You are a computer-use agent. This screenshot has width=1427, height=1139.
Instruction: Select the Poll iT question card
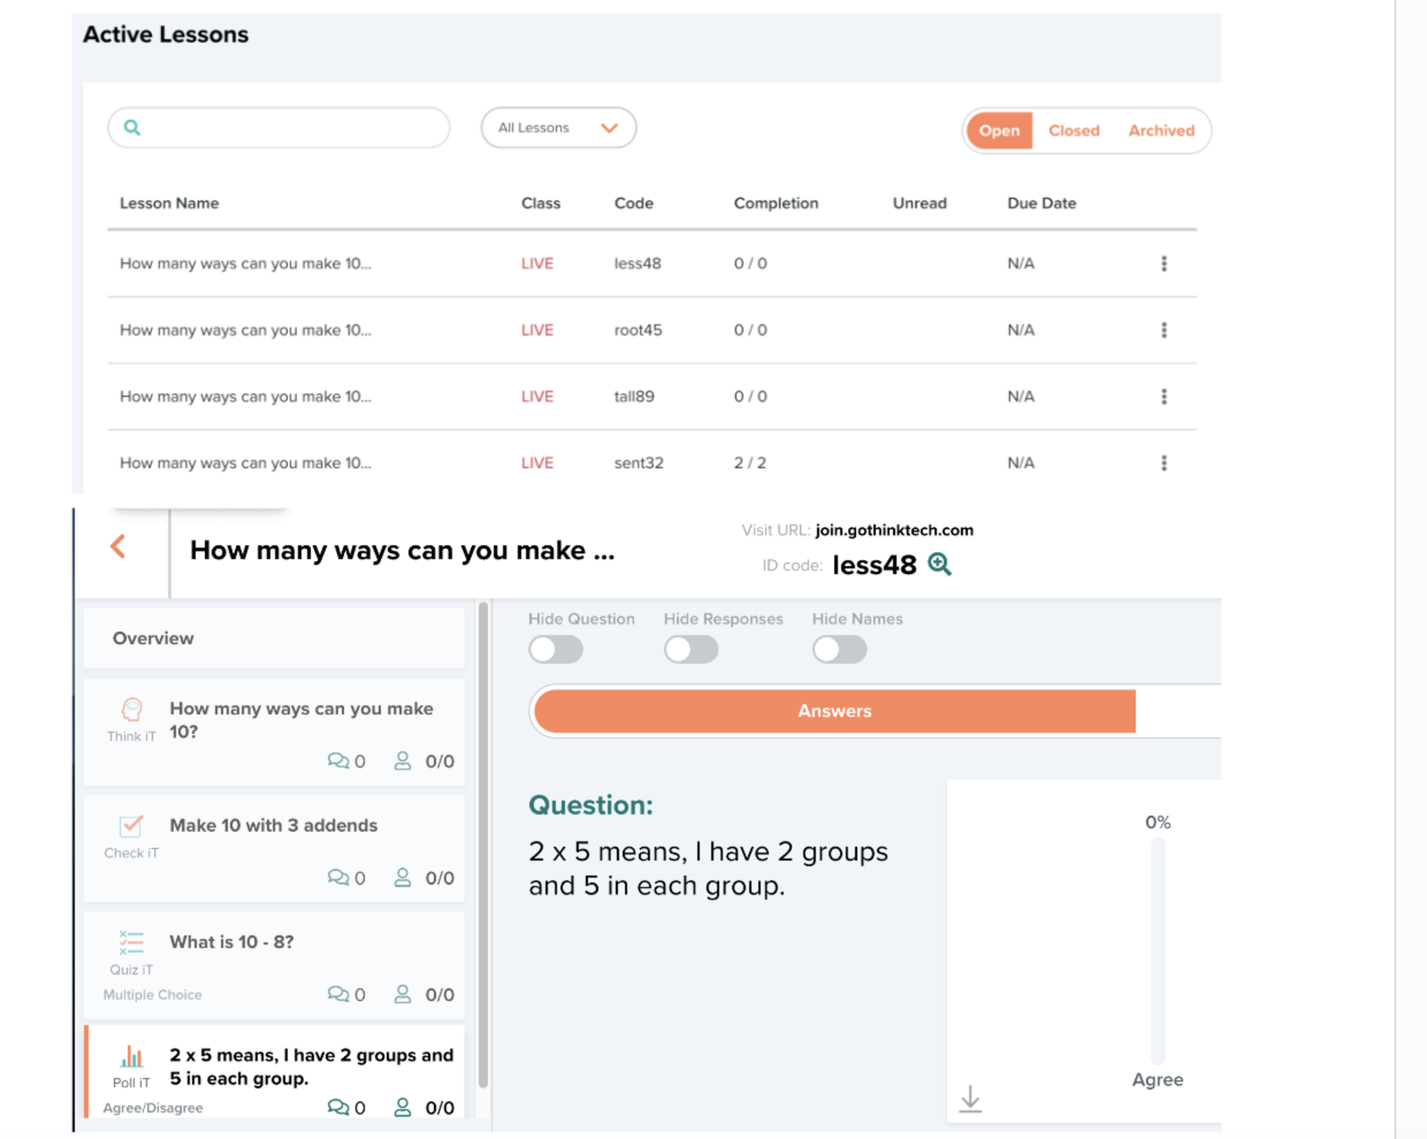coord(274,1073)
